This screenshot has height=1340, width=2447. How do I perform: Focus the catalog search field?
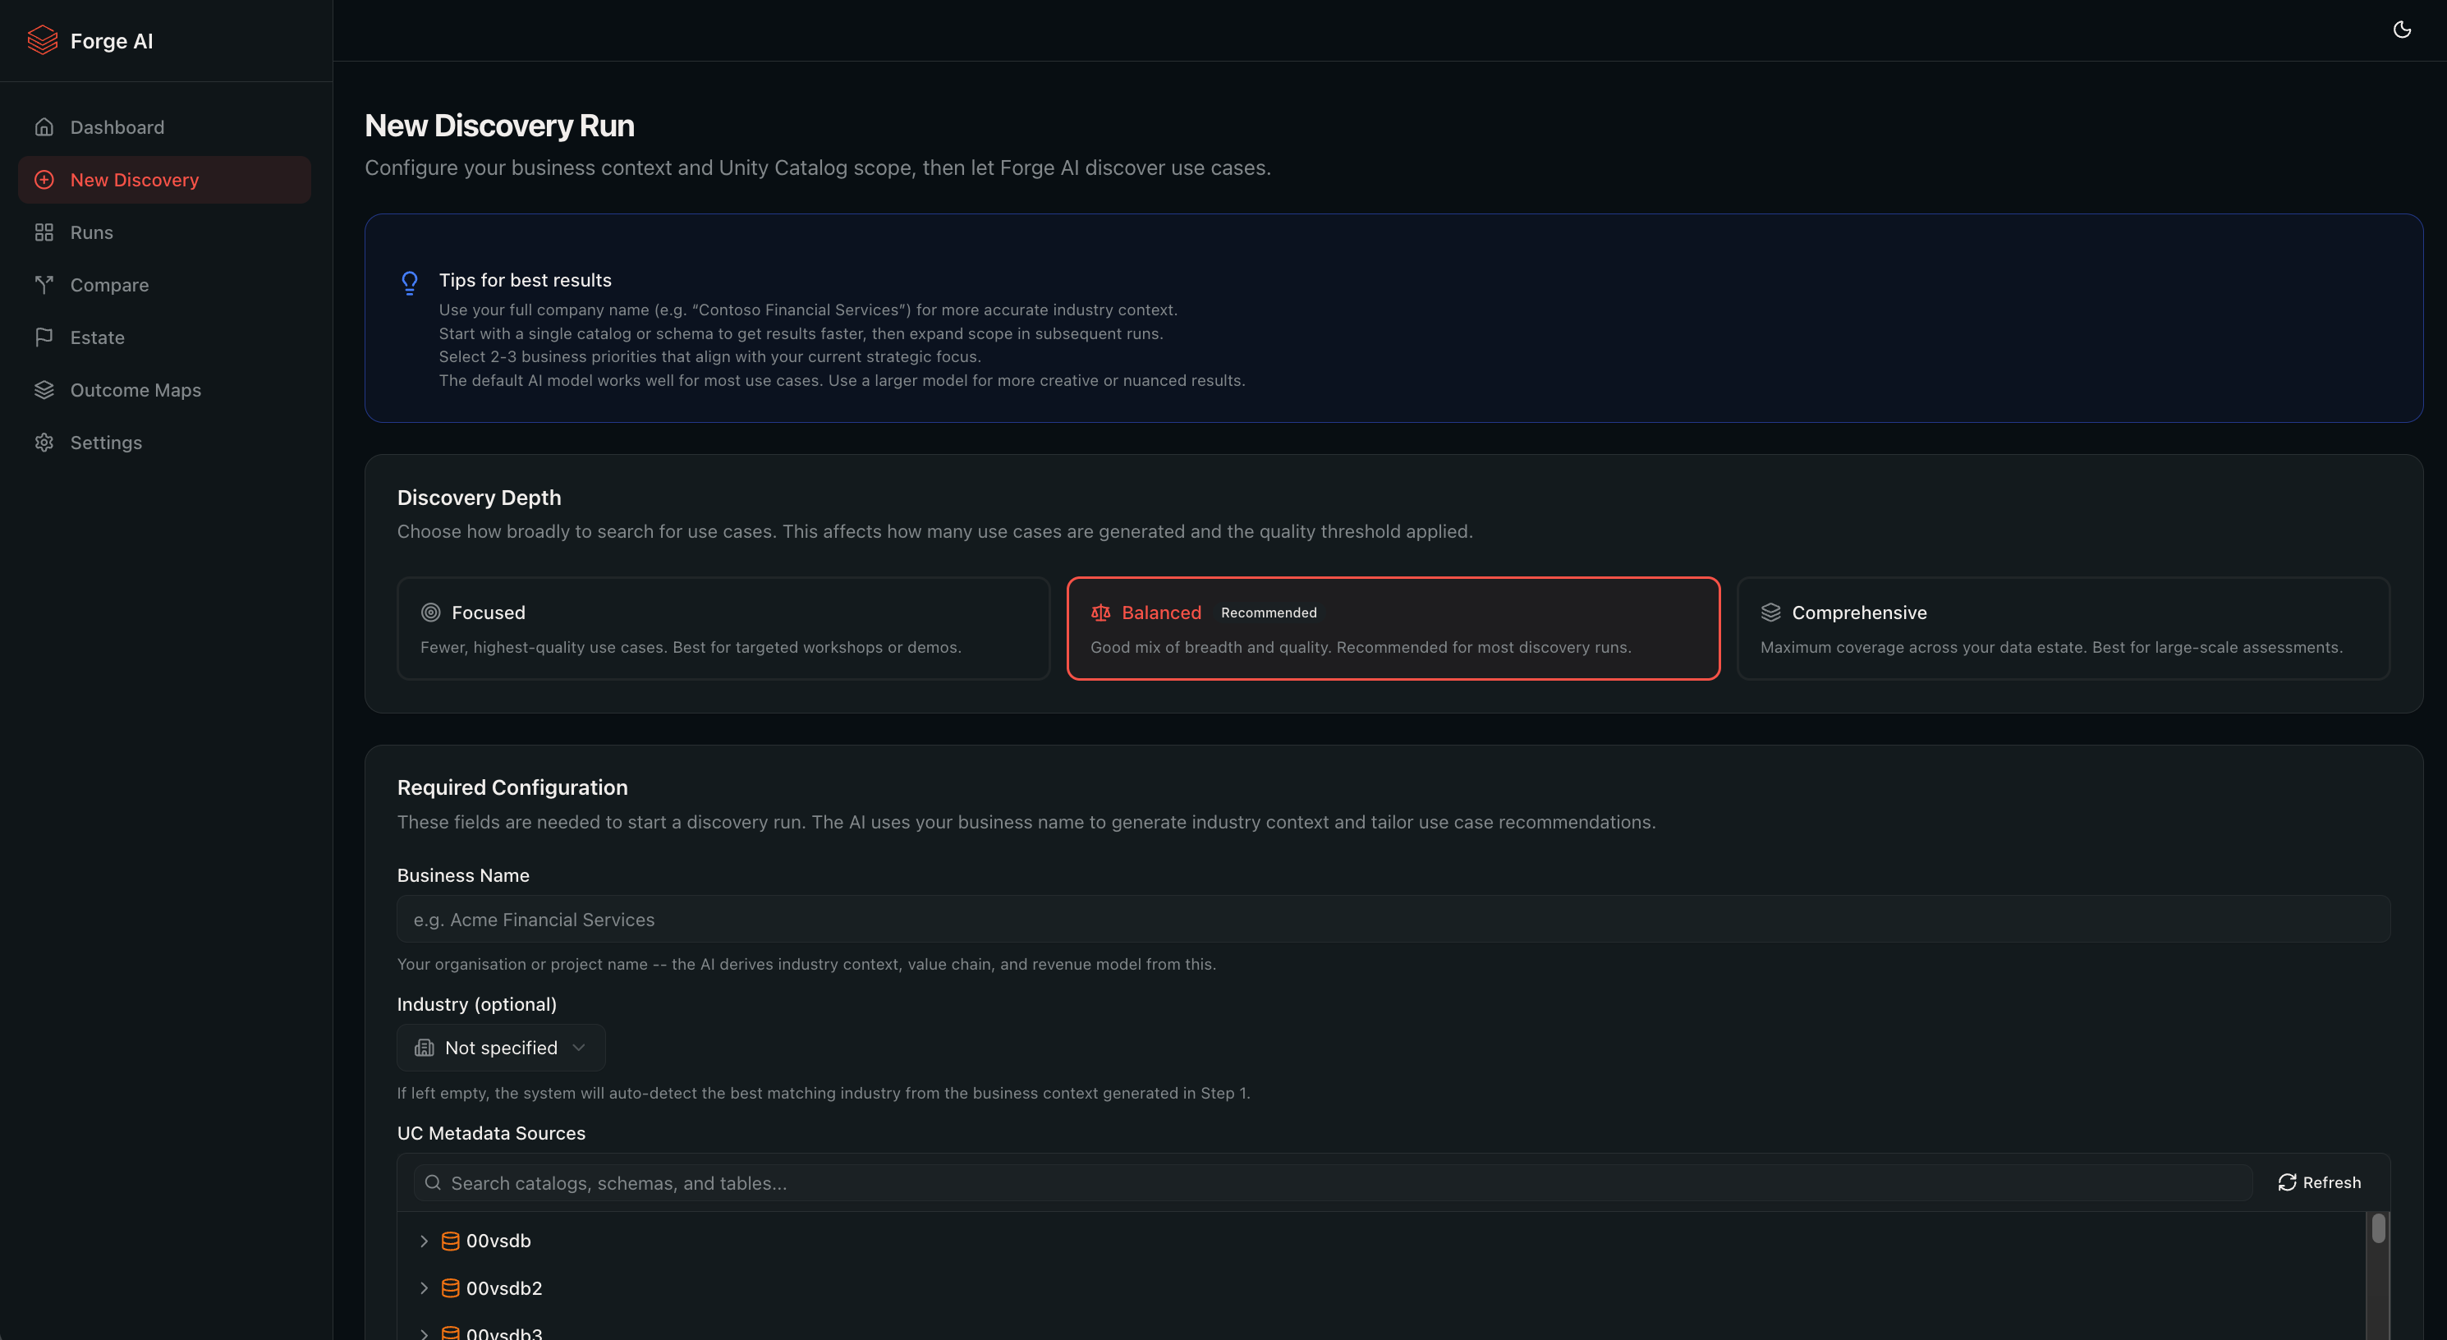[x=1333, y=1182]
